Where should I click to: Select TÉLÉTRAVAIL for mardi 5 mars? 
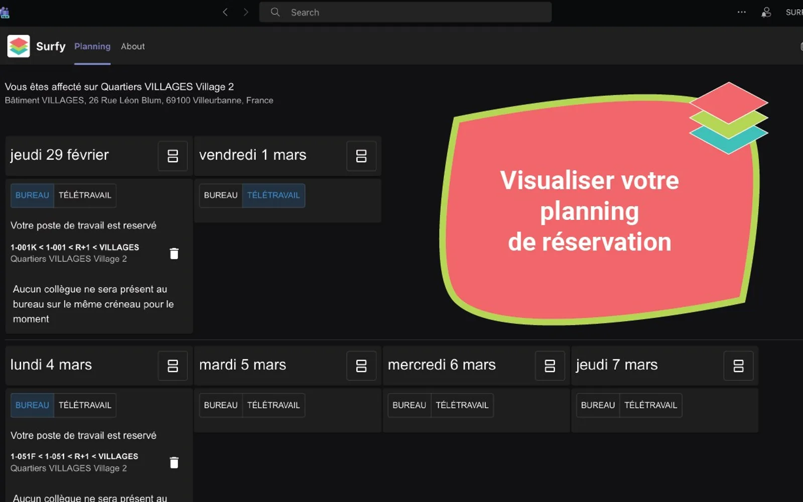[274, 405]
